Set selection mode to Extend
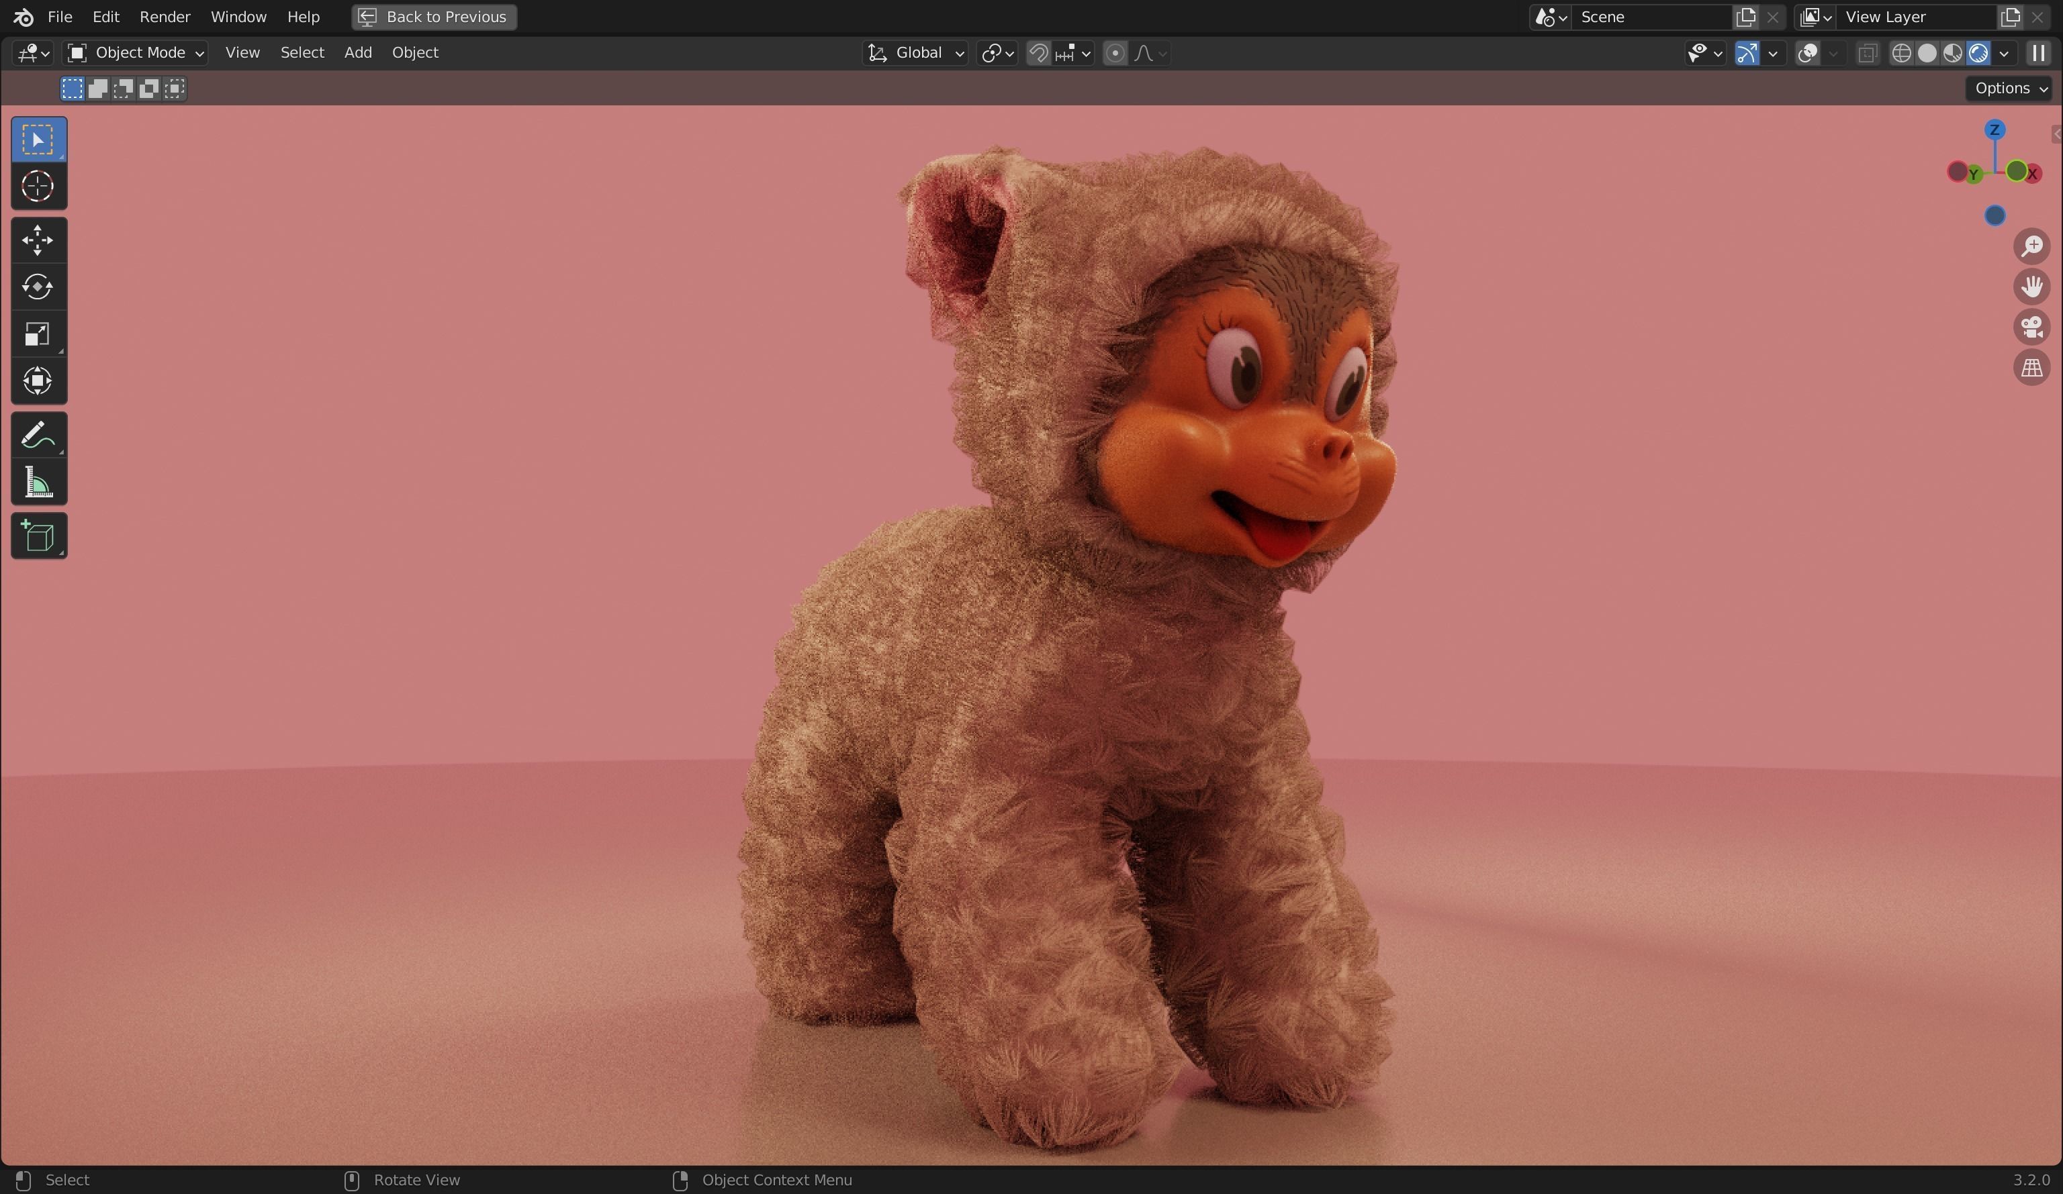Image resolution: width=2063 pixels, height=1194 pixels. point(97,89)
